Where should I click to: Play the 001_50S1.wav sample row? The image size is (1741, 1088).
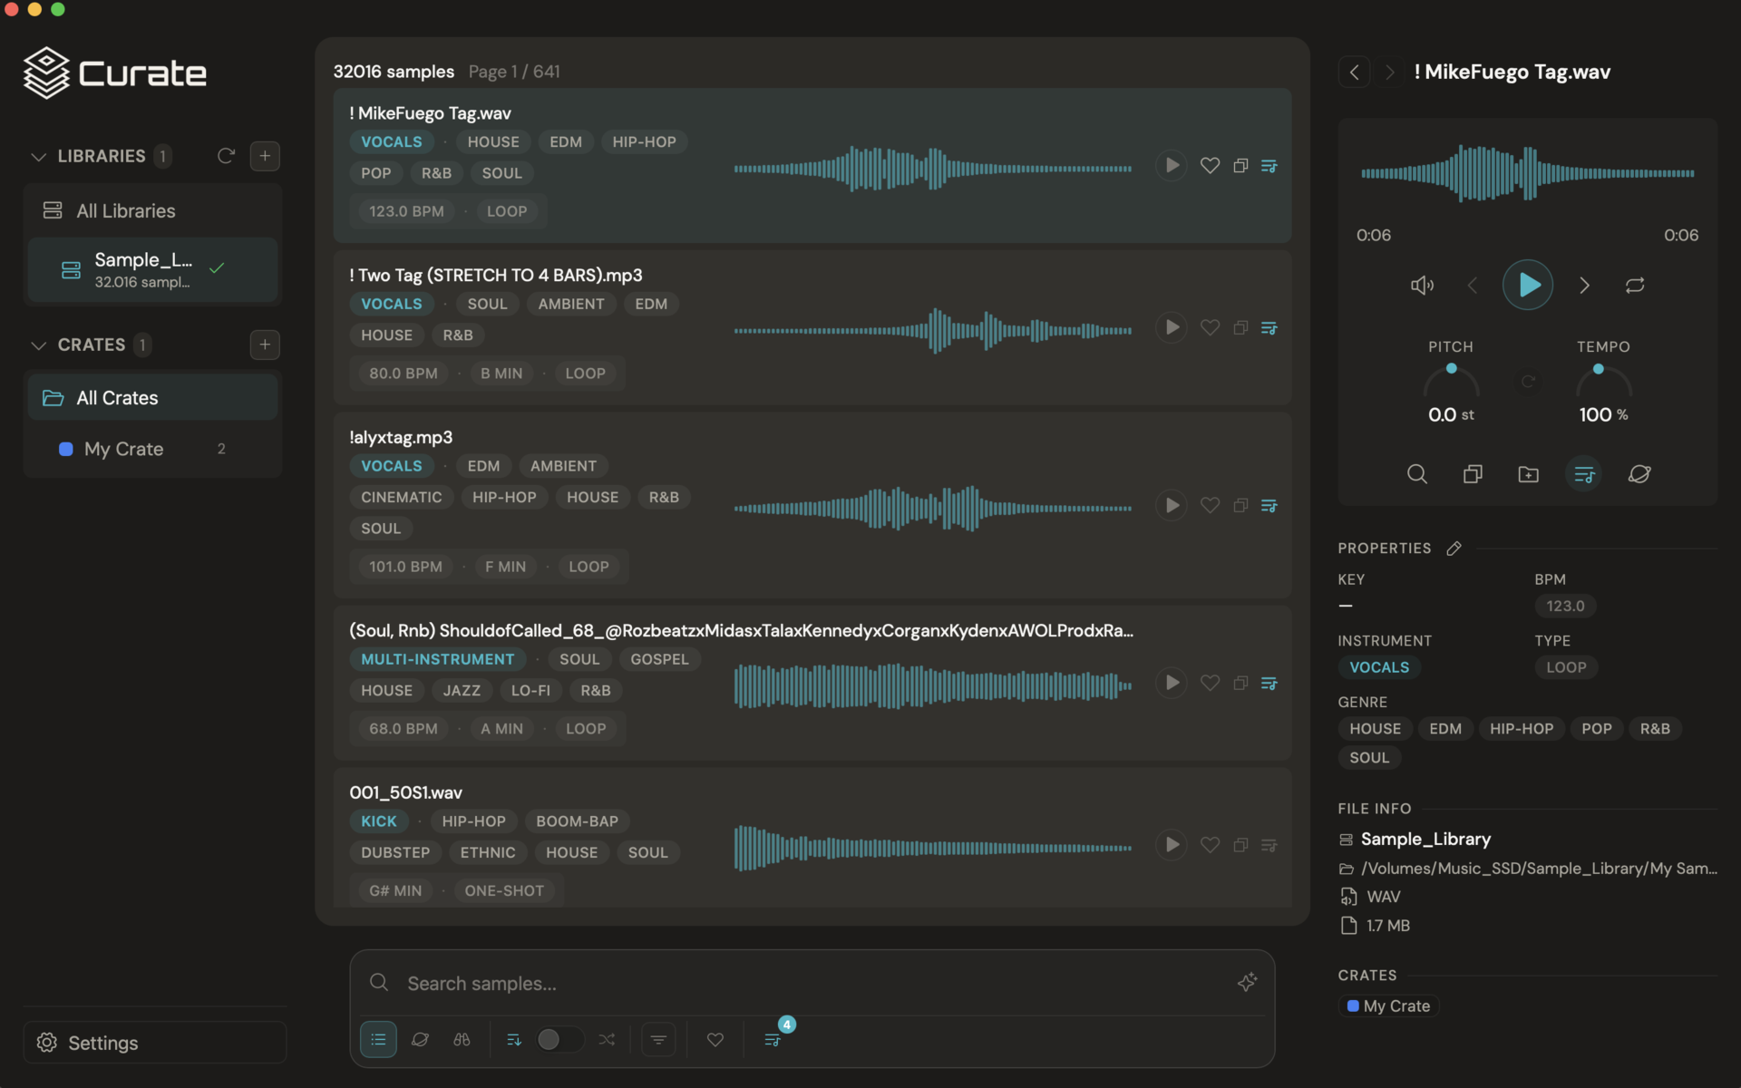(1172, 845)
